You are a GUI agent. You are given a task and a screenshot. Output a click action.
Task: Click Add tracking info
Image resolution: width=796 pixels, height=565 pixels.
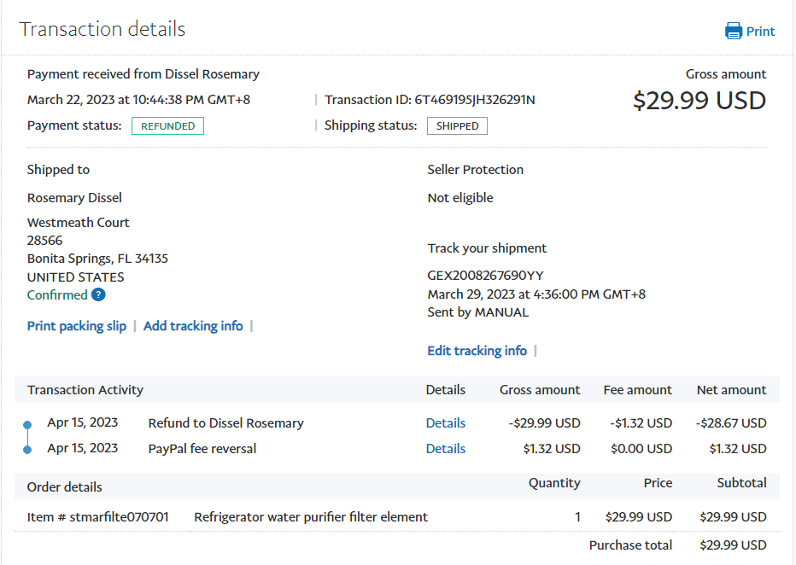point(193,326)
